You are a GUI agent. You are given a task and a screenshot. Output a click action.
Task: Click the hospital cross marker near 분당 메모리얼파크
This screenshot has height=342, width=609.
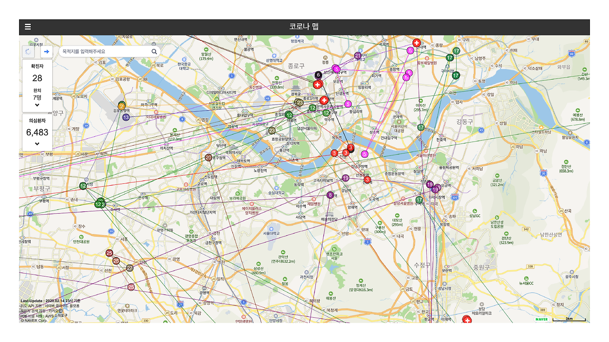[467, 320]
